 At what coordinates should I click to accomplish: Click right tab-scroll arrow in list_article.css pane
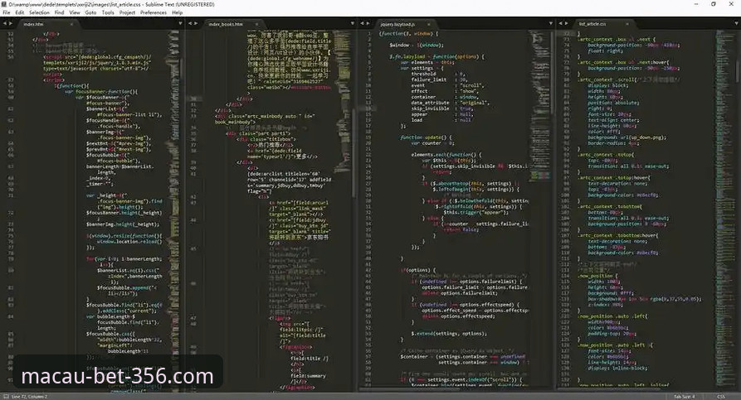coord(566,23)
